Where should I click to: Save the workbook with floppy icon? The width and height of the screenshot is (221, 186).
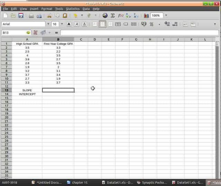pos(21,15)
